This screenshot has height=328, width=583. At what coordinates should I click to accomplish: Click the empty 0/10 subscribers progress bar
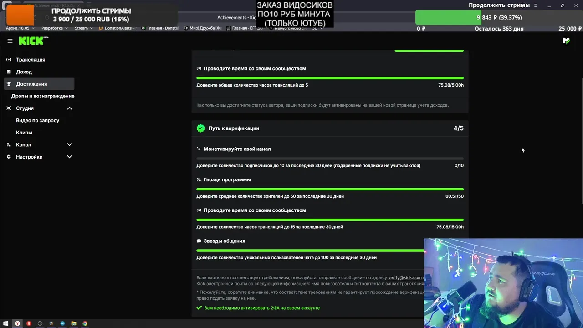(x=330, y=159)
